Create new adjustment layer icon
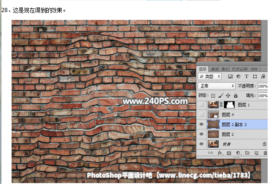 [238, 153]
